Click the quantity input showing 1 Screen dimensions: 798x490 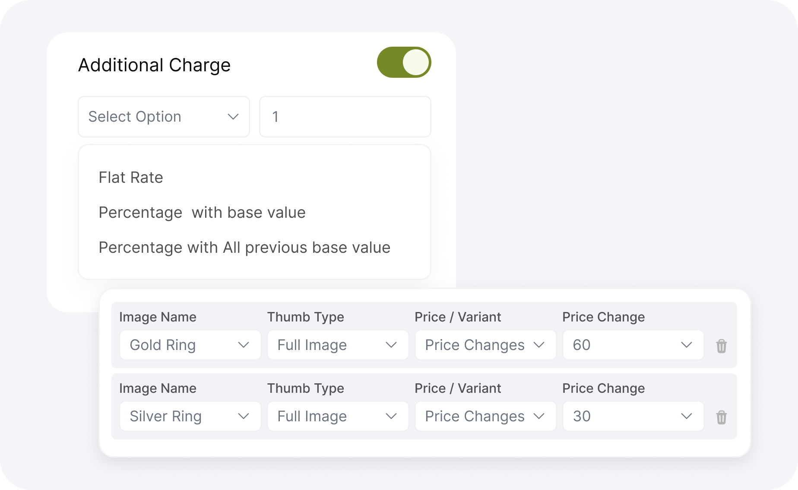click(x=345, y=117)
